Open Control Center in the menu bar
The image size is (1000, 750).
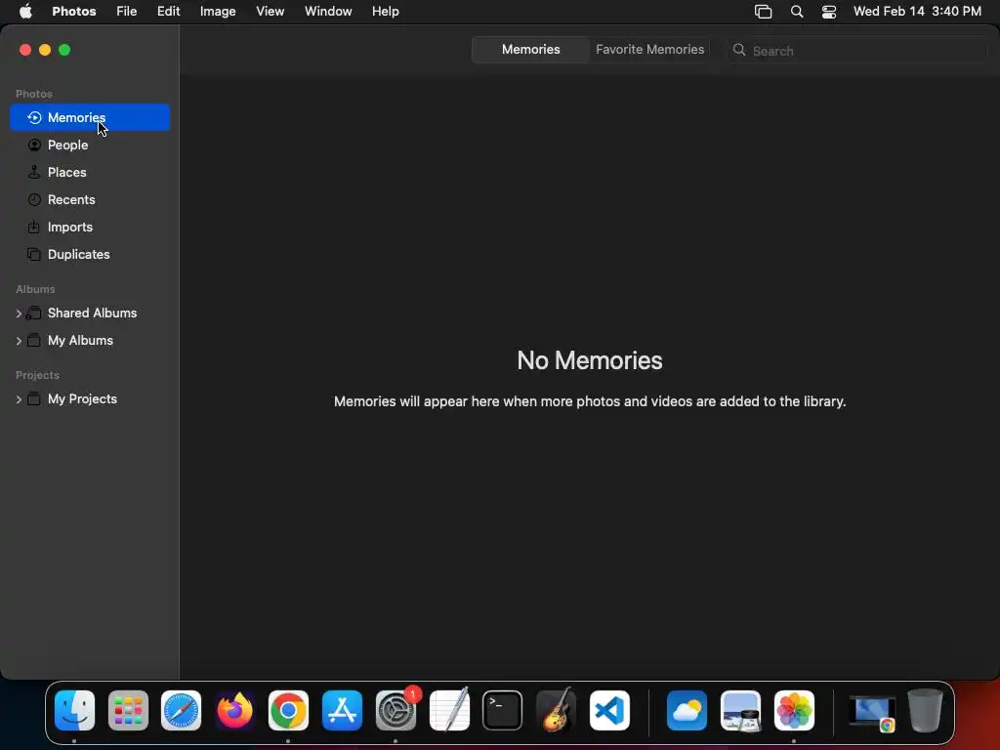(x=829, y=12)
